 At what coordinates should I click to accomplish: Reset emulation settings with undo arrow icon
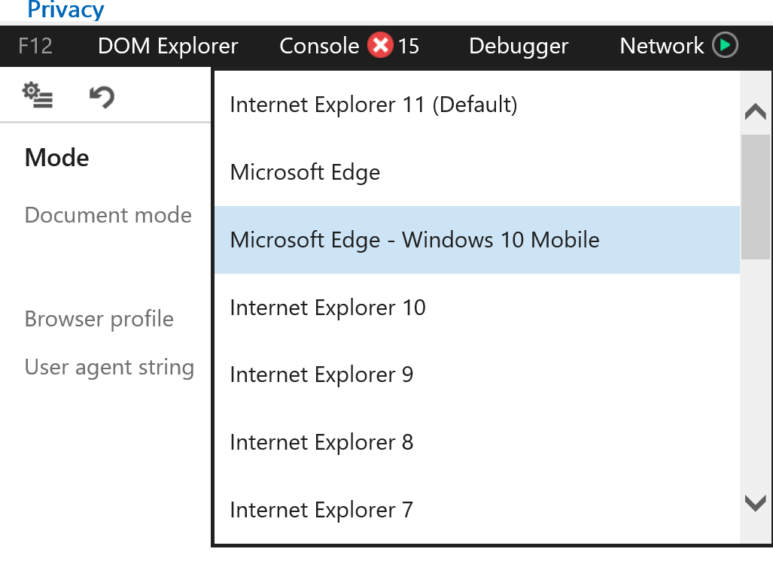point(102,96)
